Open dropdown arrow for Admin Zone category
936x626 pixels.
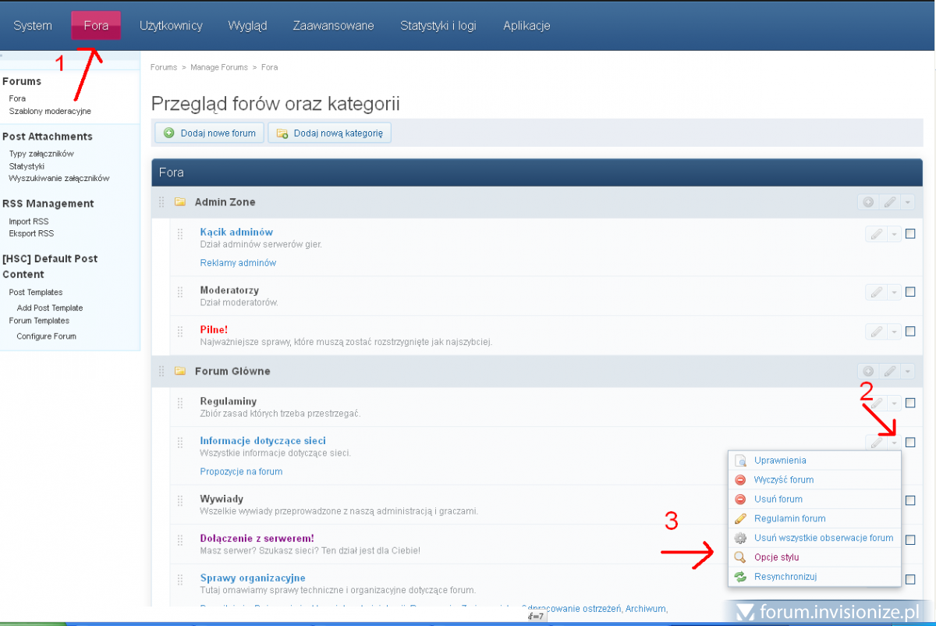click(x=907, y=202)
